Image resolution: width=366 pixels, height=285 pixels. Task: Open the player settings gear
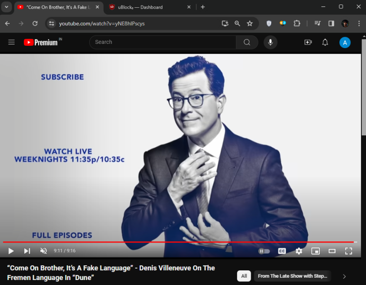pyautogui.click(x=299, y=251)
